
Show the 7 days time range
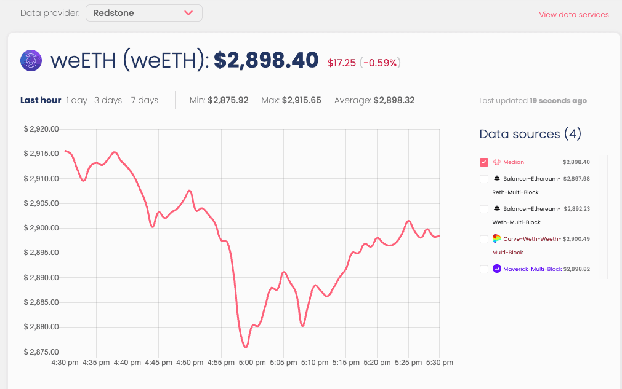point(145,100)
